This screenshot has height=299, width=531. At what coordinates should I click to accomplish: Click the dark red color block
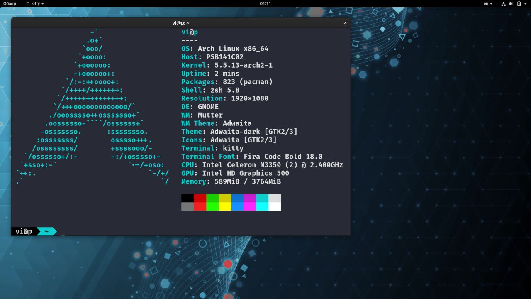click(200, 198)
